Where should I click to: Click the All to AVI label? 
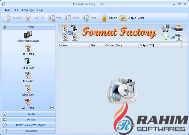point(28,81)
